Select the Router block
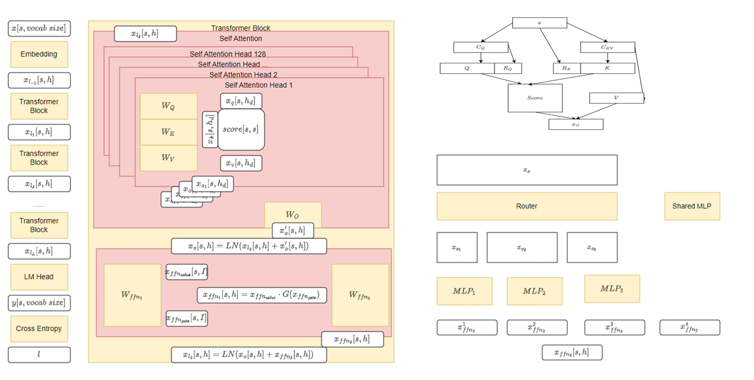Screen dimensions: 754x380 click(527, 206)
